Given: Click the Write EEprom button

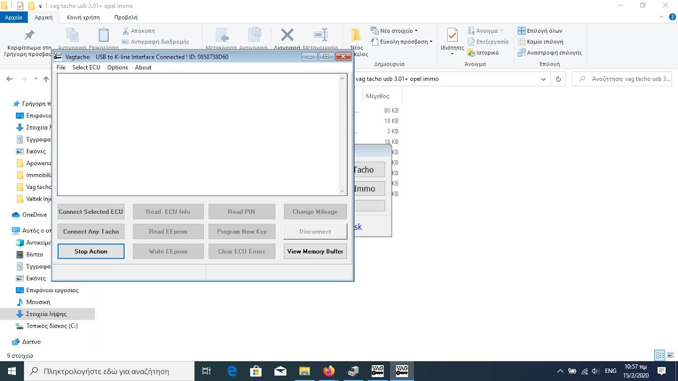Looking at the screenshot, I should 168,251.
